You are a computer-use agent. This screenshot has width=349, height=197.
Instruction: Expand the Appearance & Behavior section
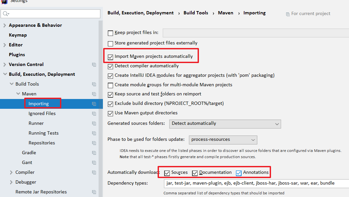coord(5,25)
